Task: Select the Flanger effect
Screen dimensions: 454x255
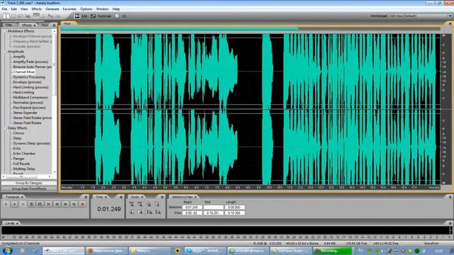Action: pos(19,159)
